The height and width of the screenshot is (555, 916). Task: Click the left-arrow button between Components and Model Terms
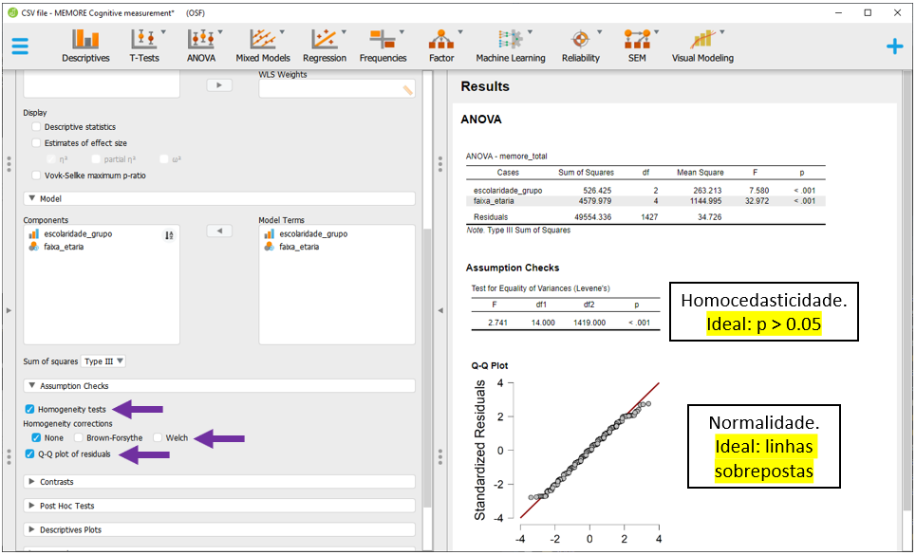point(219,231)
